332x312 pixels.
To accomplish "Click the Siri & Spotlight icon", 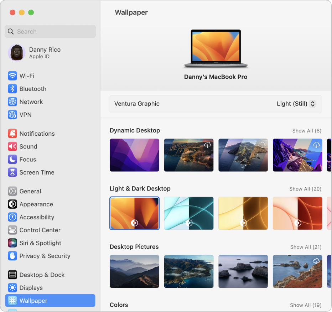I will tap(12, 243).
